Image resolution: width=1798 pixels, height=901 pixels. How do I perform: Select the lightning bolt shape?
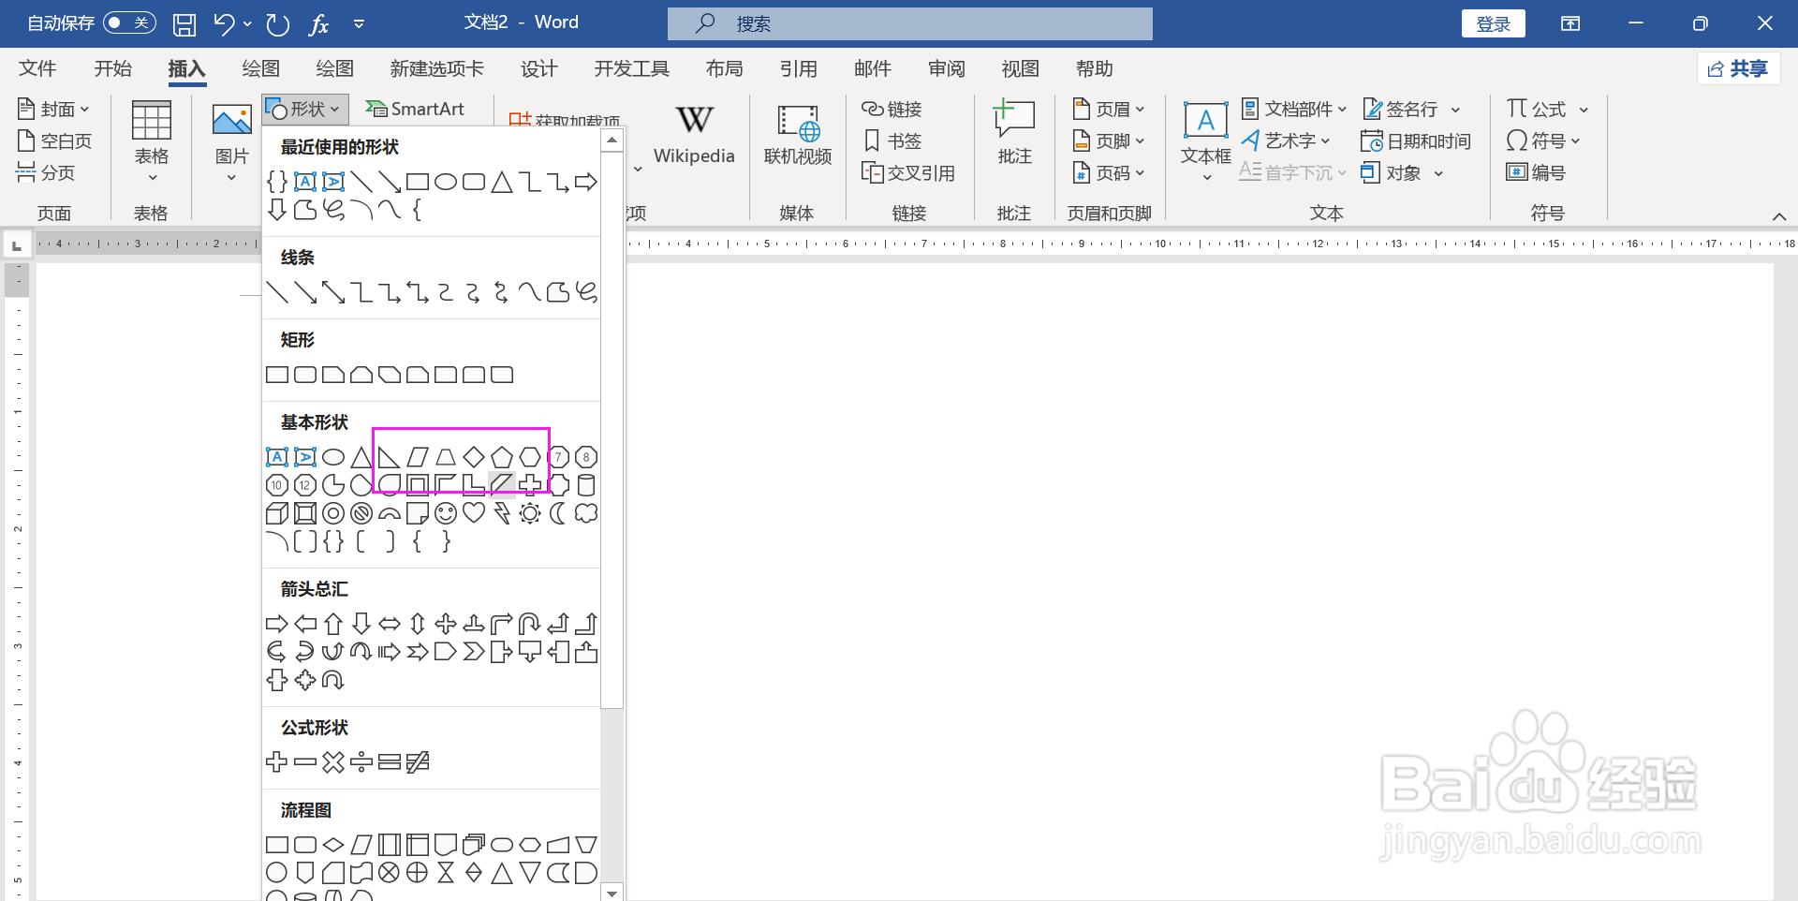click(502, 513)
